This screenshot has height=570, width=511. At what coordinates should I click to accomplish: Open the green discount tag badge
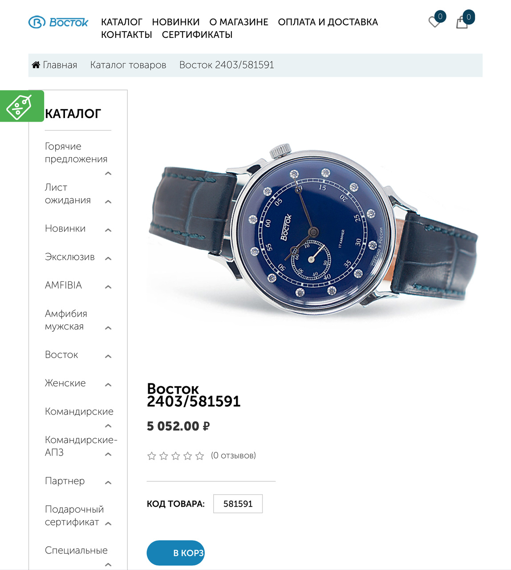click(x=21, y=106)
